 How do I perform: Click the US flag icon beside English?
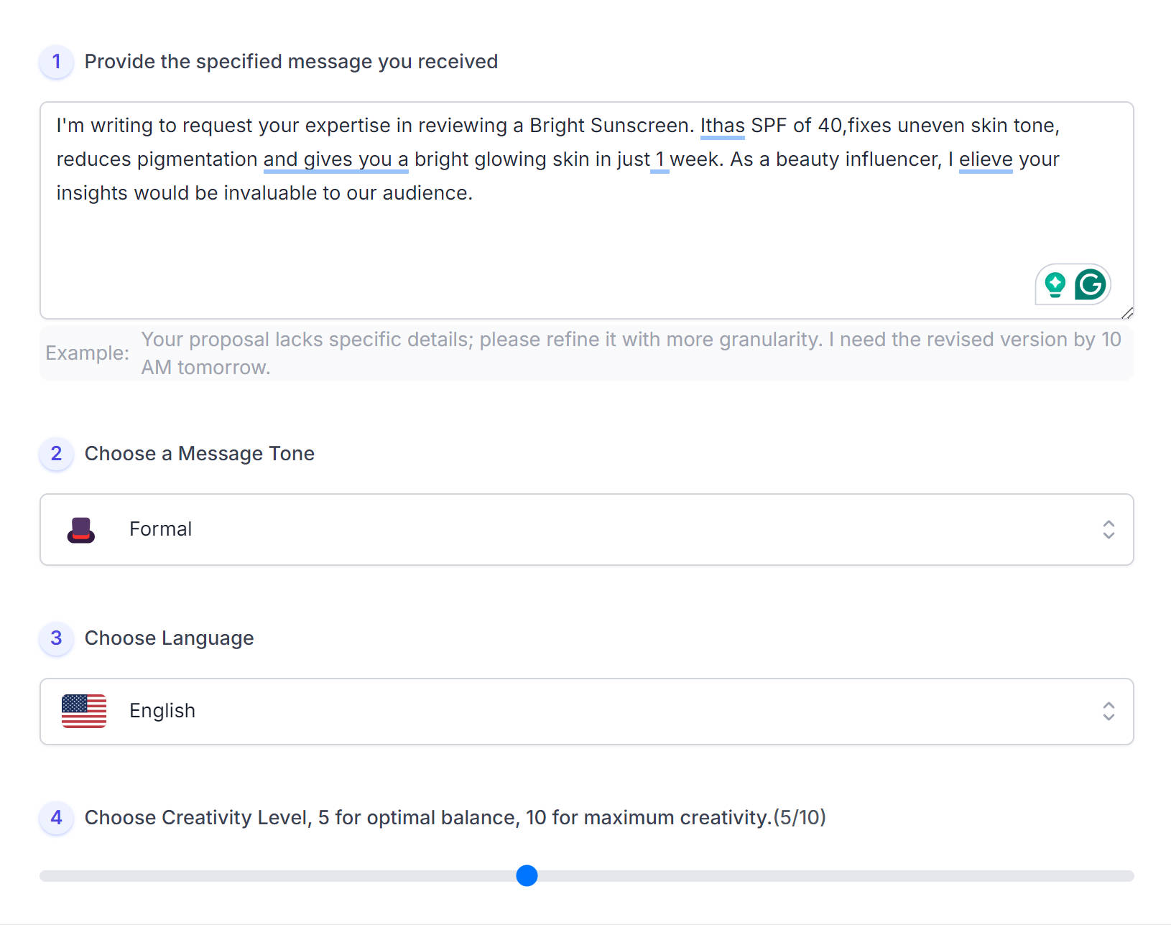pos(84,711)
